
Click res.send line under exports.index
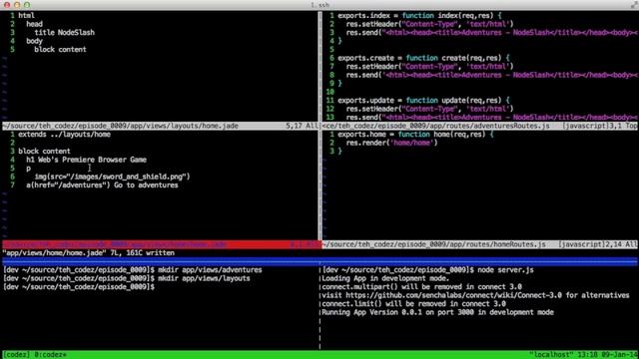[492, 33]
